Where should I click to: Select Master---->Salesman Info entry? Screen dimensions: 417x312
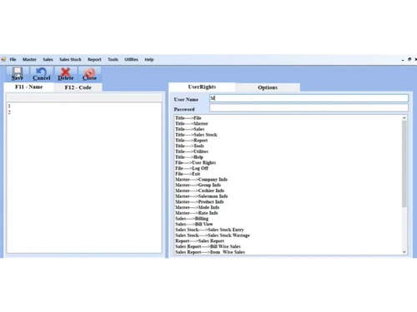[x=202, y=196]
